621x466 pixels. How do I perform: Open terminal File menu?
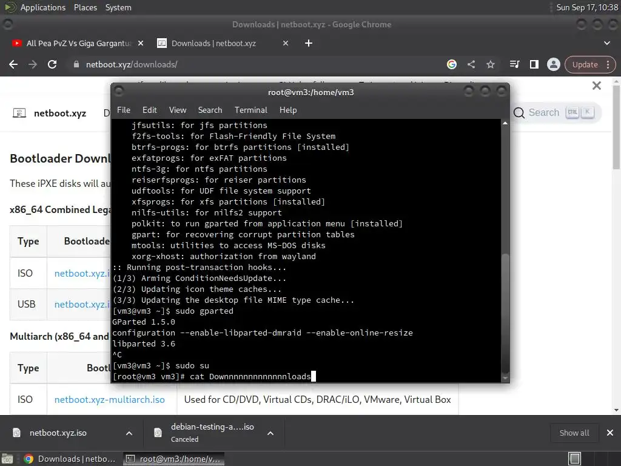(x=124, y=110)
